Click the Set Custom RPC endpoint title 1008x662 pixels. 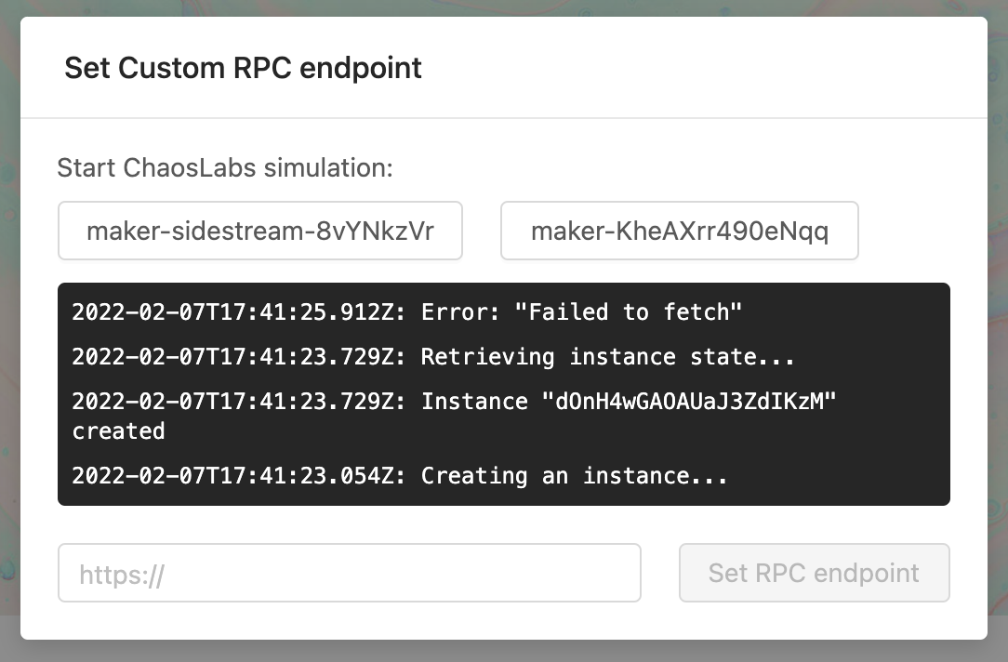pyautogui.click(x=242, y=67)
